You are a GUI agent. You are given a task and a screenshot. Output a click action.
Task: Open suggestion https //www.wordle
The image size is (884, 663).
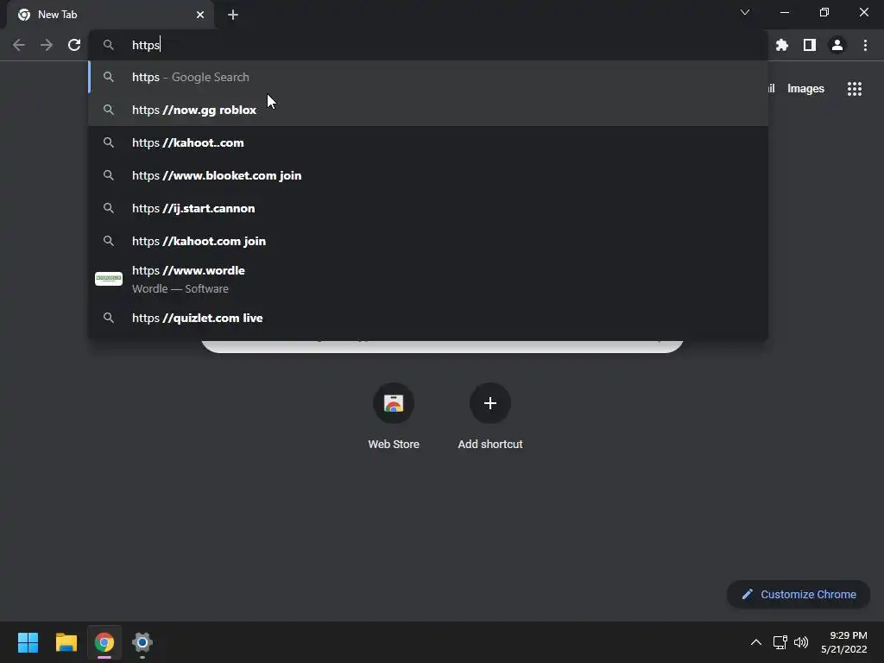click(428, 279)
